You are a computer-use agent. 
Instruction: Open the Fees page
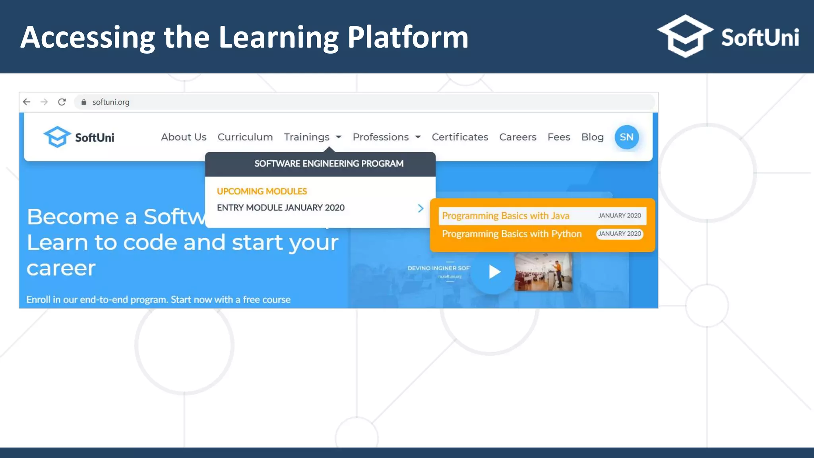[559, 137]
